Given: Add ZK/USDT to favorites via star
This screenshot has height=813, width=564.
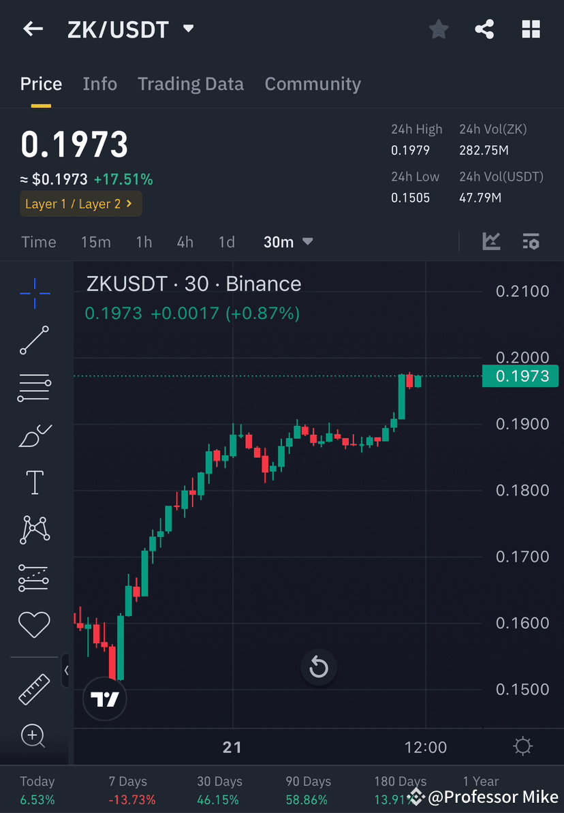Looking at the screenshot, I should click(x=438, y=29).
